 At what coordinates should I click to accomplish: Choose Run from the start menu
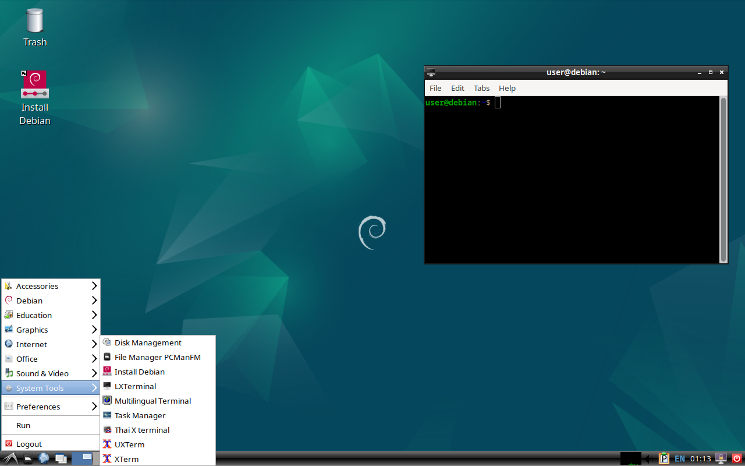[x=51, y=425]
